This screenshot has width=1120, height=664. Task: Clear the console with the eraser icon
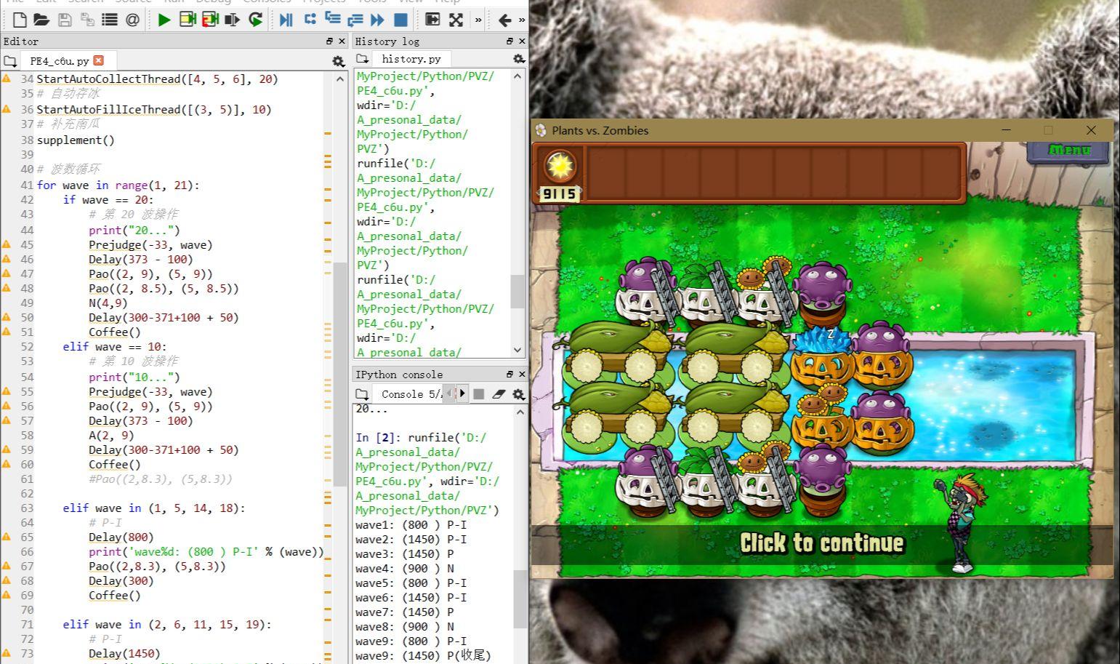click(x=498, y=394)
